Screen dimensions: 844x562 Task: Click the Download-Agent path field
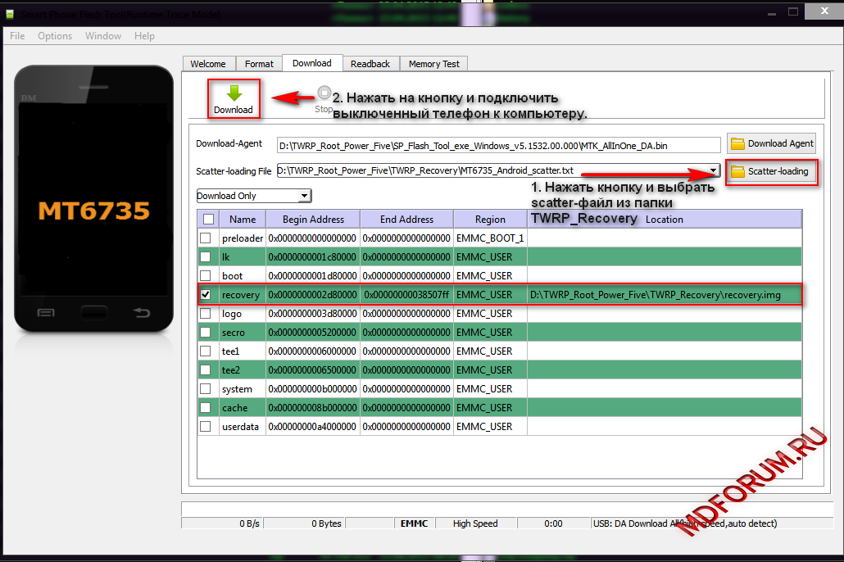pos(498,145)
